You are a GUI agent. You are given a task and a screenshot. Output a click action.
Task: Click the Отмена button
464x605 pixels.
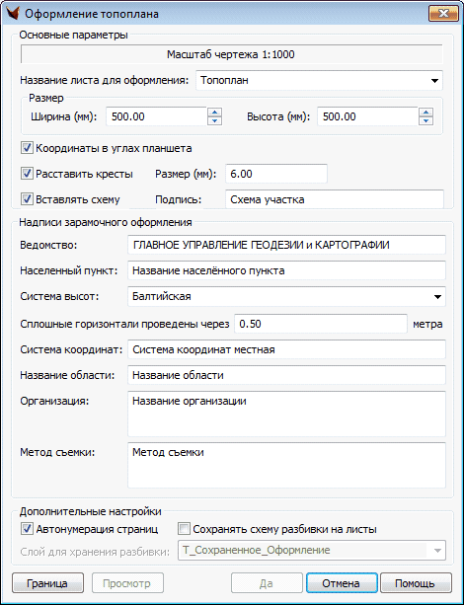[x=342, y=583]
